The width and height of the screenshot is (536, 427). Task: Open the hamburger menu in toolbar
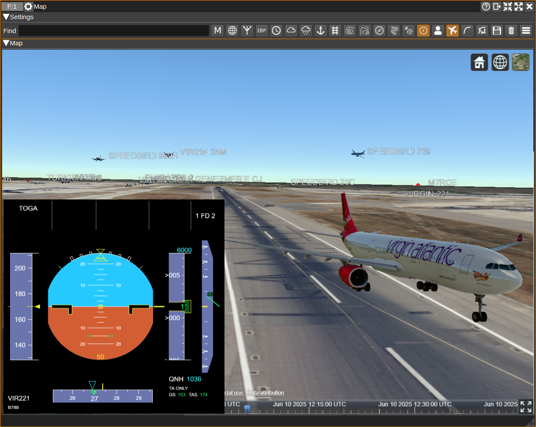pos(526,30)
